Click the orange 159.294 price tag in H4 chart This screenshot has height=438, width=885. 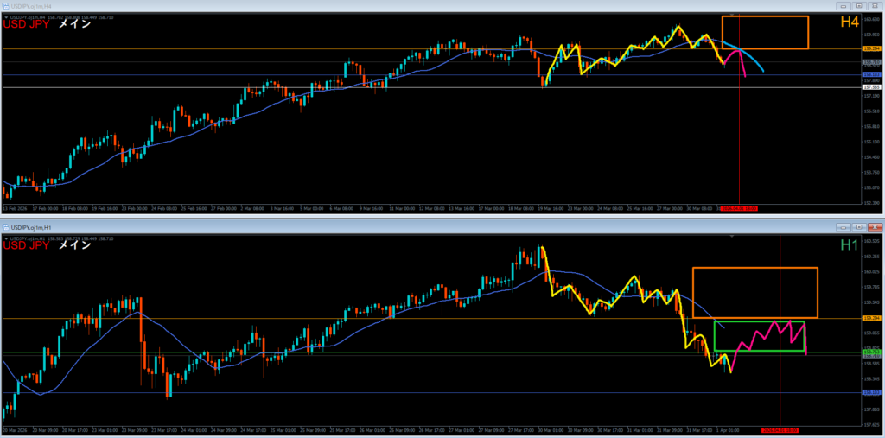coord(871,49)
